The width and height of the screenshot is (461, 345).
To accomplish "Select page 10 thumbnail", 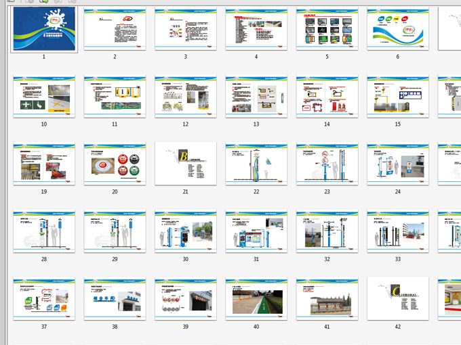I will (x=44, y=96).
